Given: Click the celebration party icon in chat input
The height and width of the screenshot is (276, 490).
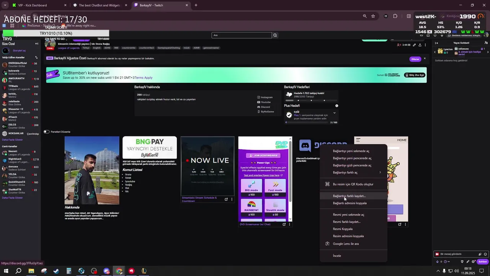Looking at the screenshot, I should coord(480,254).
